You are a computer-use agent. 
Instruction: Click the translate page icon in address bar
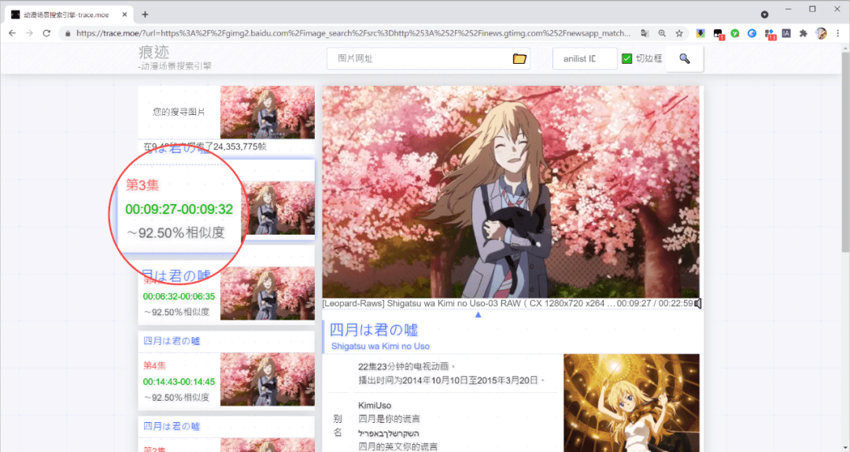(x=645, y=33)
